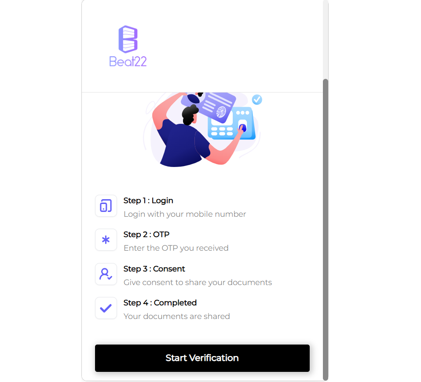Click "Login with your mobile number" text

tap(185, 214)
